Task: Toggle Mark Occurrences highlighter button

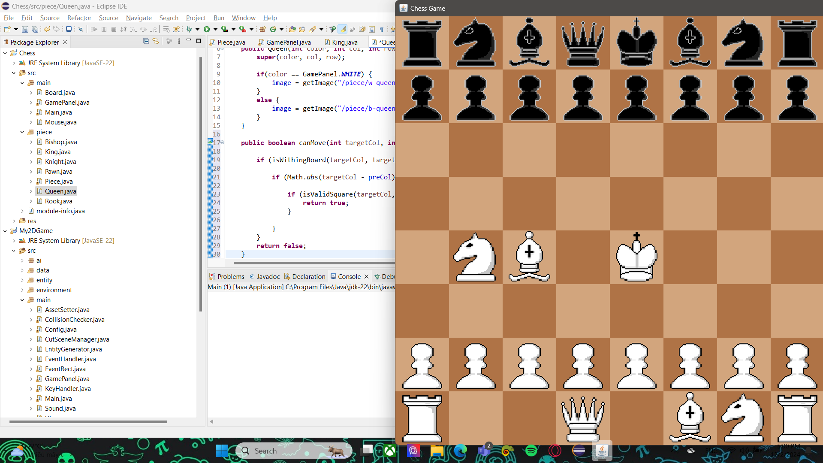Action: tap(343, 29)
